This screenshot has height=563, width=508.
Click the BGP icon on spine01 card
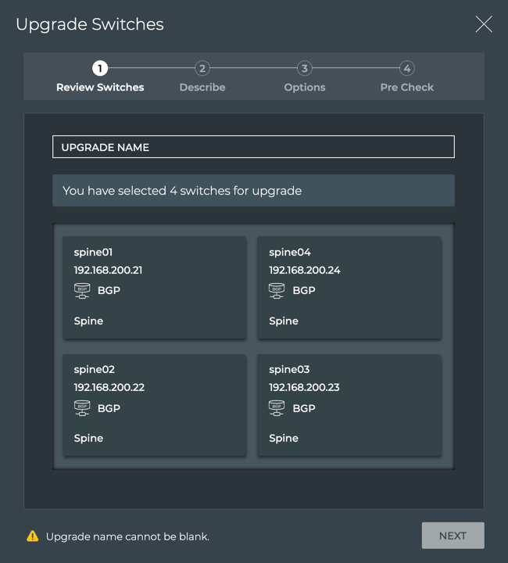[82, 291]
